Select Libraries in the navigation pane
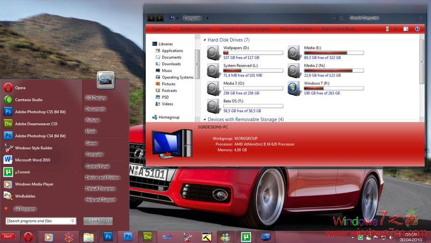Screen dimensions: 431x243 (x=165, y=44)
